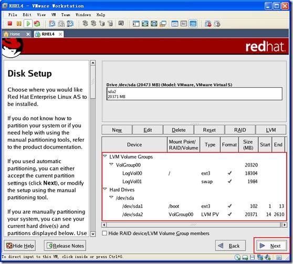Collapse the VolGroup00 tree node
Viewport: 293px width, 264px height.
click(111, 164)
